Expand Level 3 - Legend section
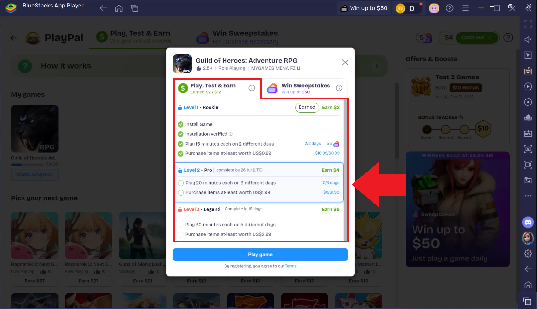Image resolution: width=537 pixels, height=309 pixels. tap(259, 209)
